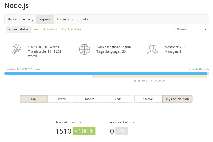Click the members people icon

click(153, 49)
